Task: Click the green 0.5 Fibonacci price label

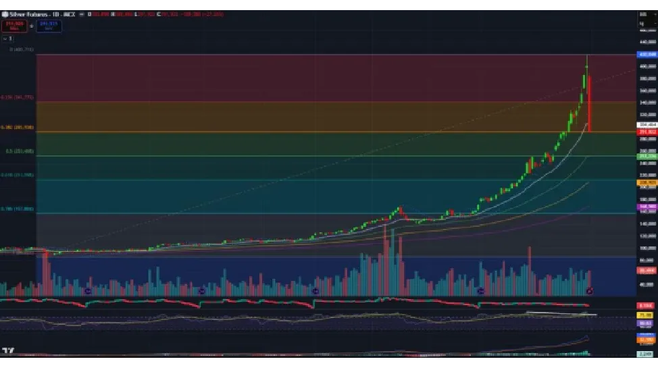Action: coord(647,156)
